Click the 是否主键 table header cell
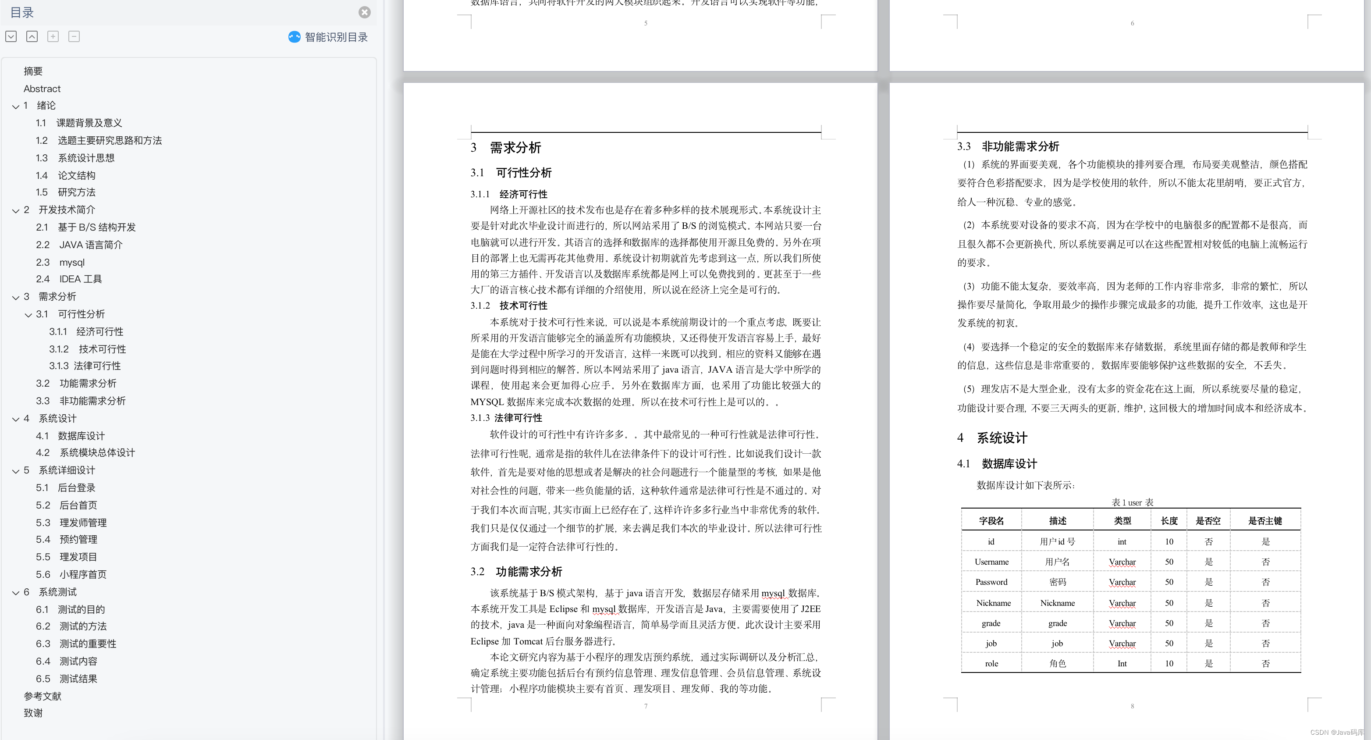The height and width of the screenshot is (740, 1371). [x=1265, y=521]
